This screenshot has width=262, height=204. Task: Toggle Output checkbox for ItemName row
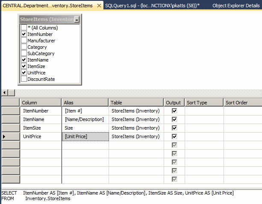[x=174, y=119]
